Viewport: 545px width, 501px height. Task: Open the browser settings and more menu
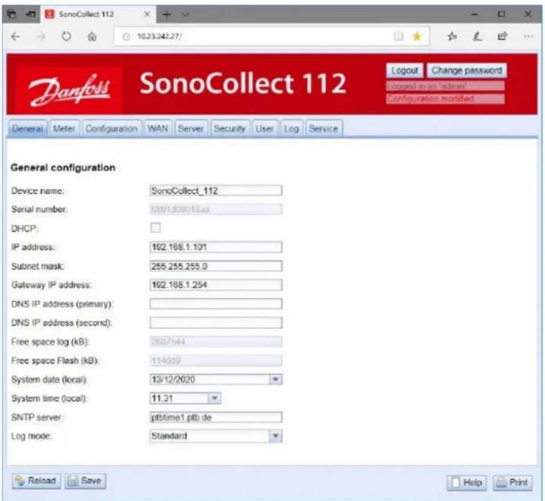[528, 36]
